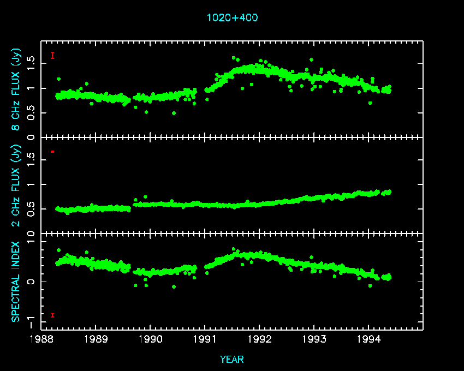Click the red error bar in spectral index panel

pyautogui.click(x=52, y=315)
